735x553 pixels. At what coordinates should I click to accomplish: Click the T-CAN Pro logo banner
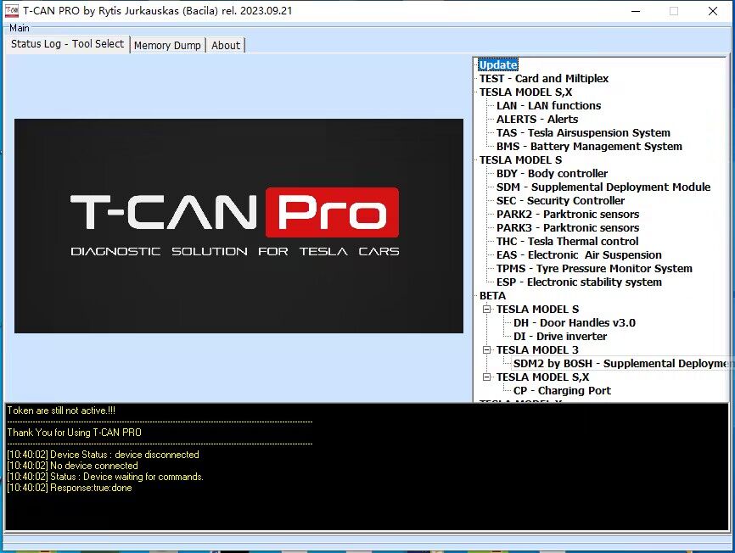click(x=238, y=226)
